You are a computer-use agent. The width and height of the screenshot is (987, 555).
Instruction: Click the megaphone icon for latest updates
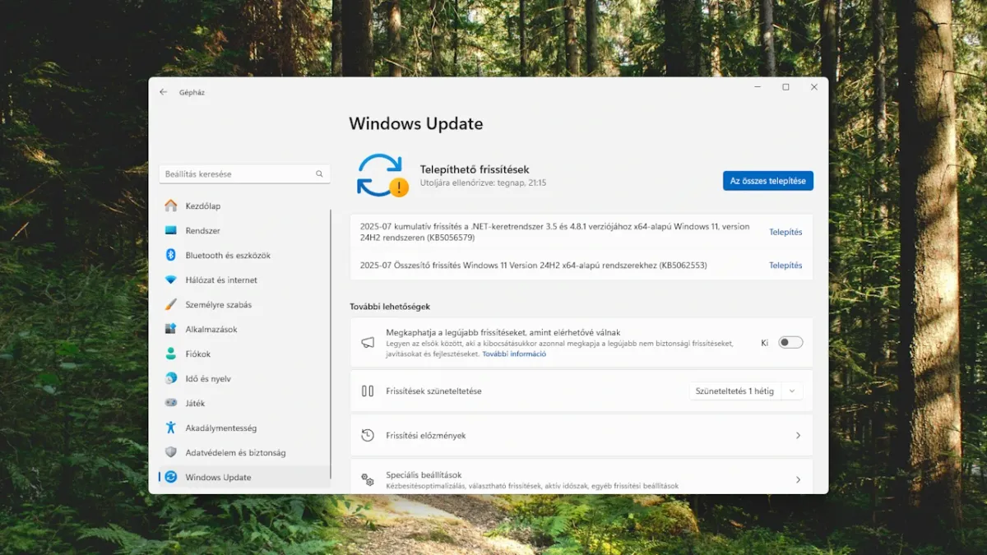tap(368, 343)
